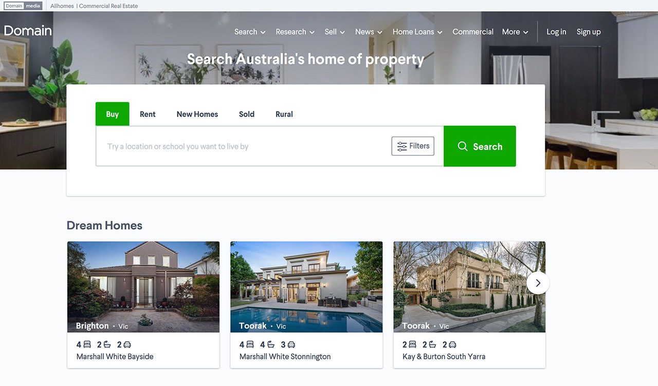Expand the More menu
Screen dimensions: 658x386
pyautogui.click(x=515, y=32)
